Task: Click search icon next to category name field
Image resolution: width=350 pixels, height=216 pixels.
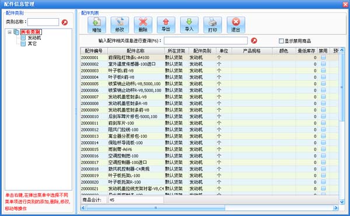Action: tap(65, 22)
